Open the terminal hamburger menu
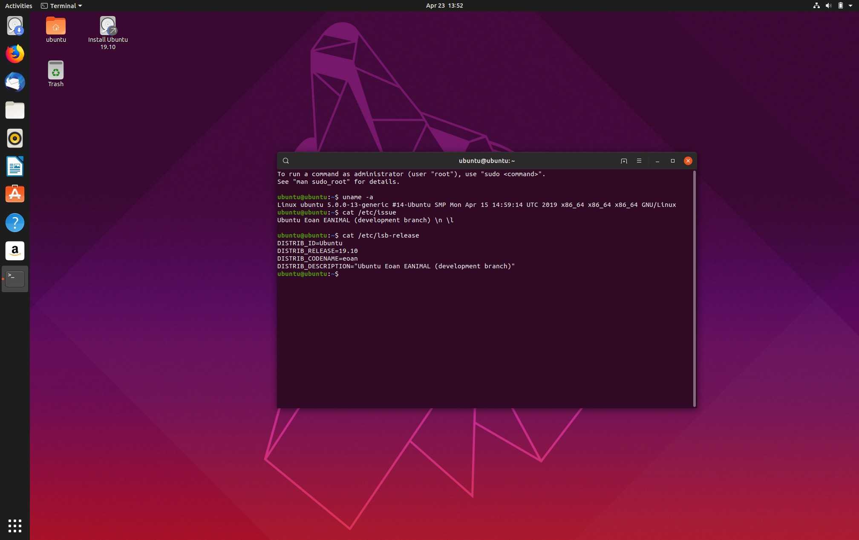This screenshot has width=859, height=540. pos(639,161)
